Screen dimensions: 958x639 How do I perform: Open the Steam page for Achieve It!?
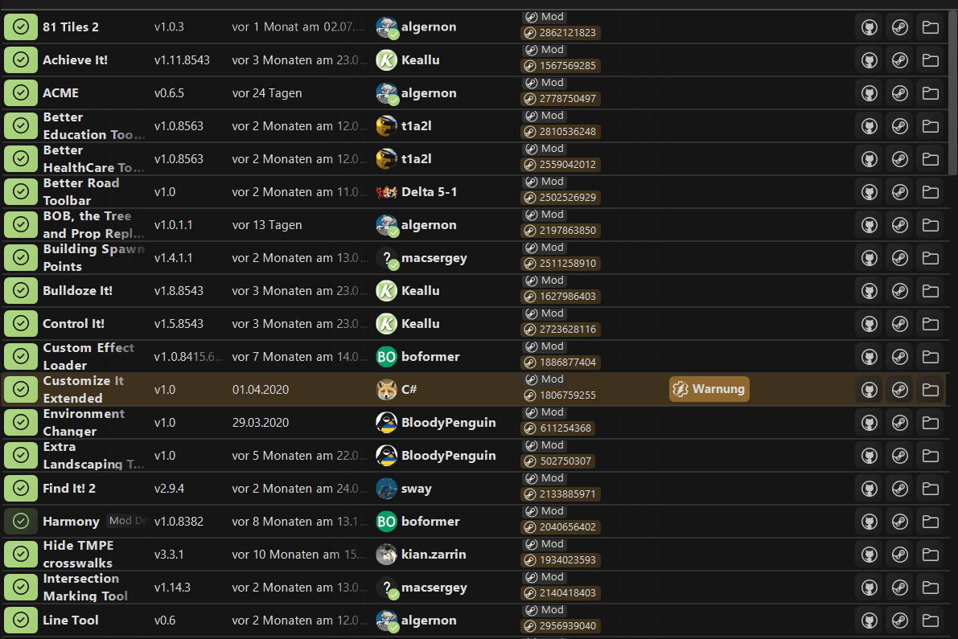(900, 59)
